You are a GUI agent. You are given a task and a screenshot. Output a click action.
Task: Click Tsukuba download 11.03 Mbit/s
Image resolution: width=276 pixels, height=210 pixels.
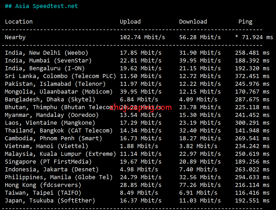pyautogui.click(x=200, y=201)
